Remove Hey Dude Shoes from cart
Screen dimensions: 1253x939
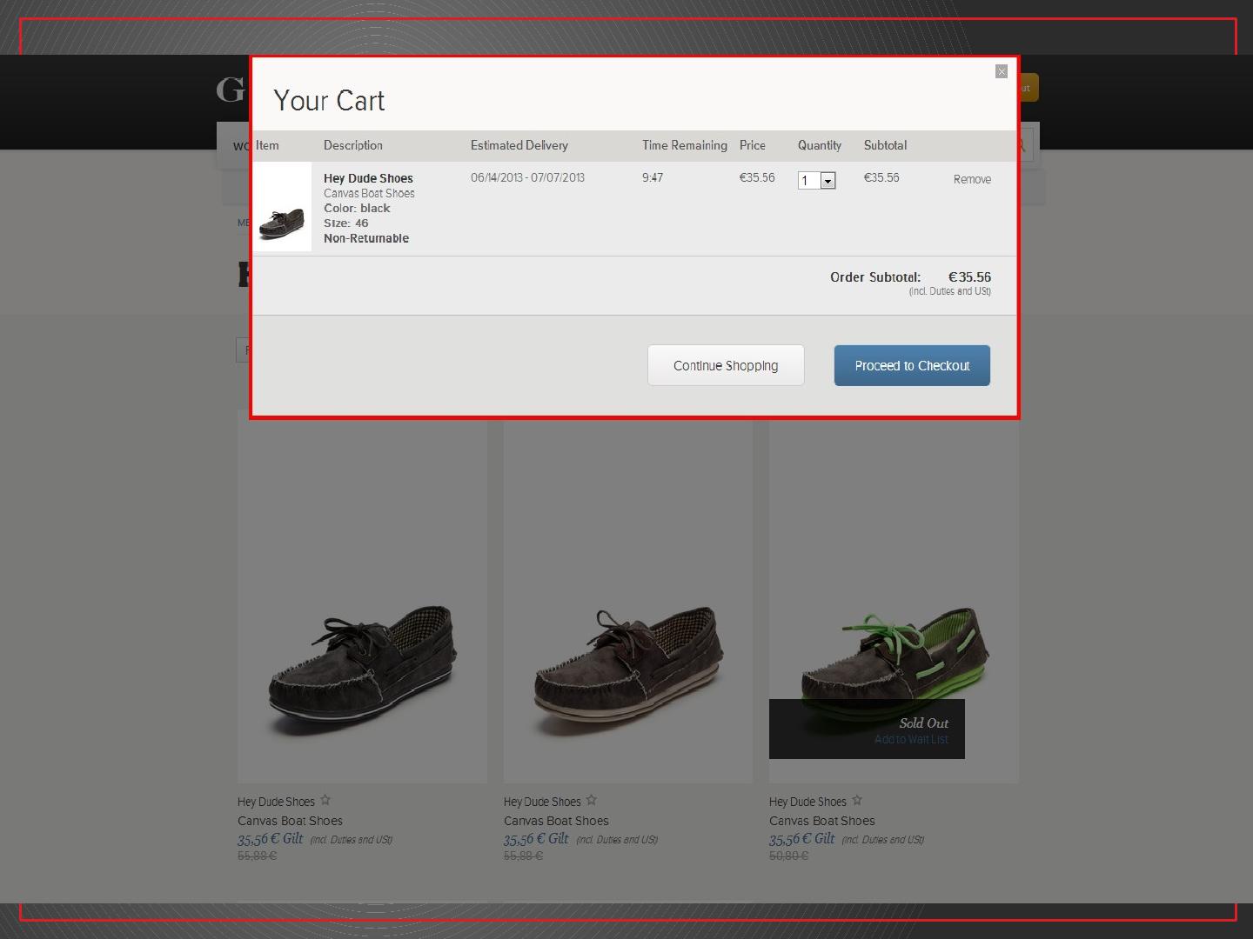tap(971, 179)
